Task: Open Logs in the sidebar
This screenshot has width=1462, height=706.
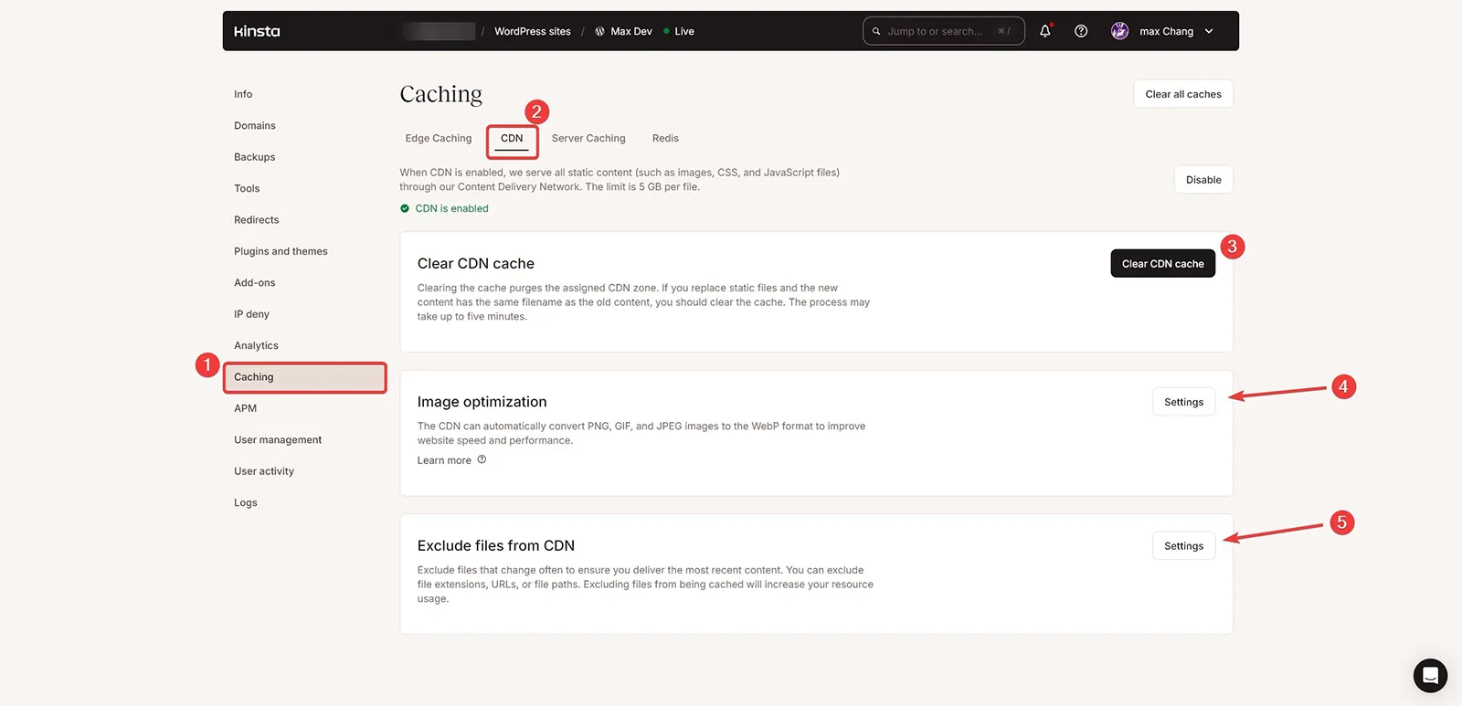Action: point(246,503)
